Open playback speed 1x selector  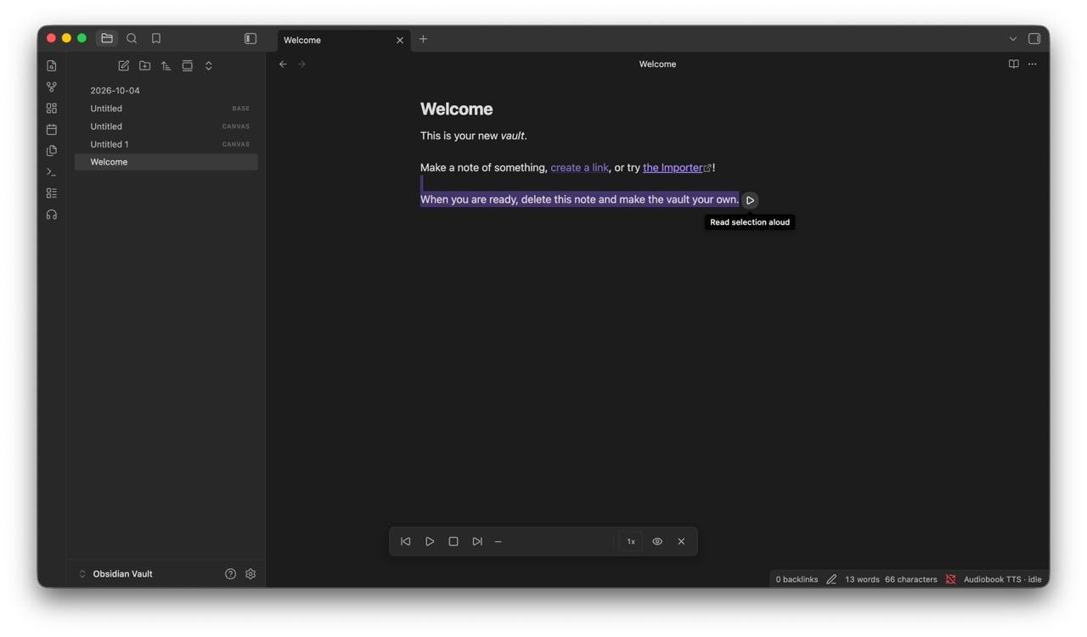(x=631, y=541)
